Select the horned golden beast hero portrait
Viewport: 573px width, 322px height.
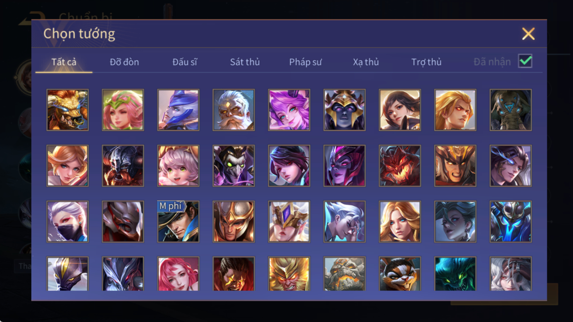click(67, 110)
